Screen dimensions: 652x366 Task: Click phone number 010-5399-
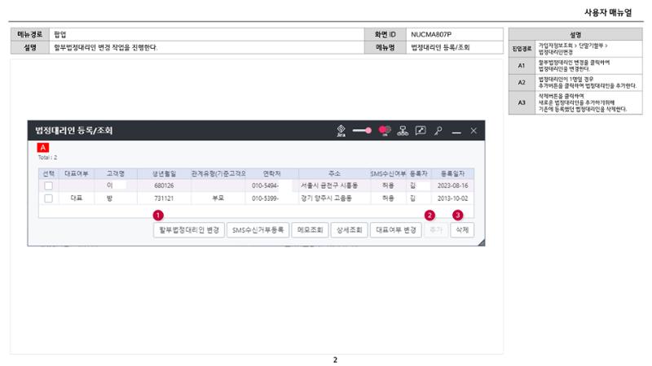click(266, 198)
